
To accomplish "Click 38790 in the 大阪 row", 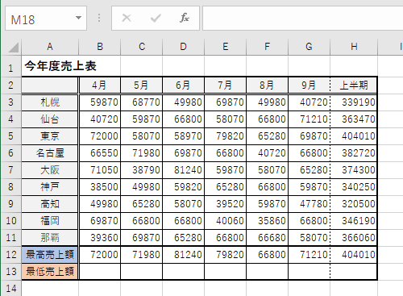I will [142, 170].
